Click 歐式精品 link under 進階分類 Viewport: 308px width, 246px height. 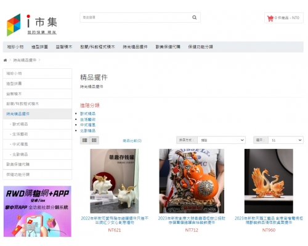pyautogui.click(x=87, y=114)
